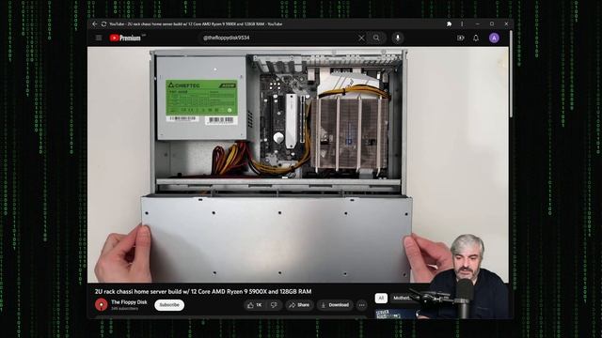Open the browser three-dot menu

coord(462,23)
